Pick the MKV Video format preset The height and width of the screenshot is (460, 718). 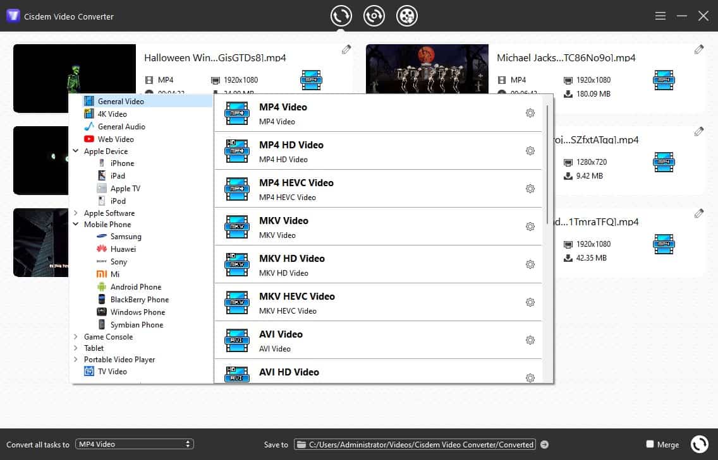tap(378, 227)
